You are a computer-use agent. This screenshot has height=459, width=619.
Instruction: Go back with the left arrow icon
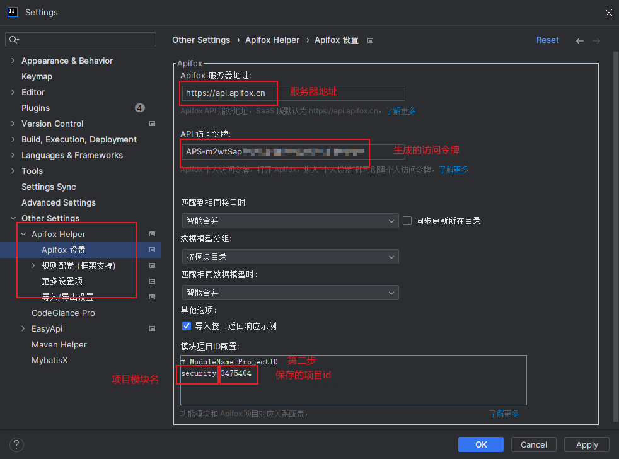pyautogui.click(x=579, y=41)
